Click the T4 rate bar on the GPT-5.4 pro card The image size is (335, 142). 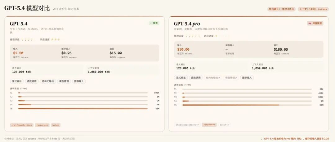point(247,101)
